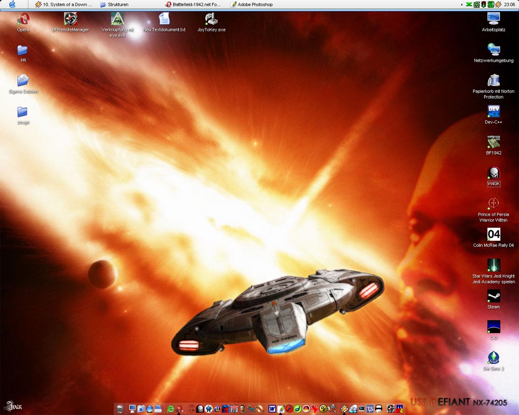Viewport: 519px width, 415px height.
Task: Click the disk drive dock icon
Action: click(x=158, y=409)
